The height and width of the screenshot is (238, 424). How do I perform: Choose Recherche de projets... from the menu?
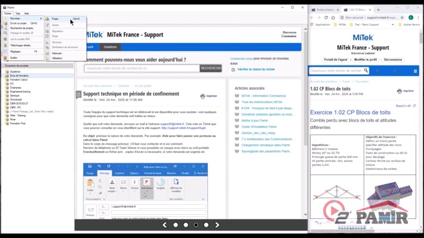[24, 28]
